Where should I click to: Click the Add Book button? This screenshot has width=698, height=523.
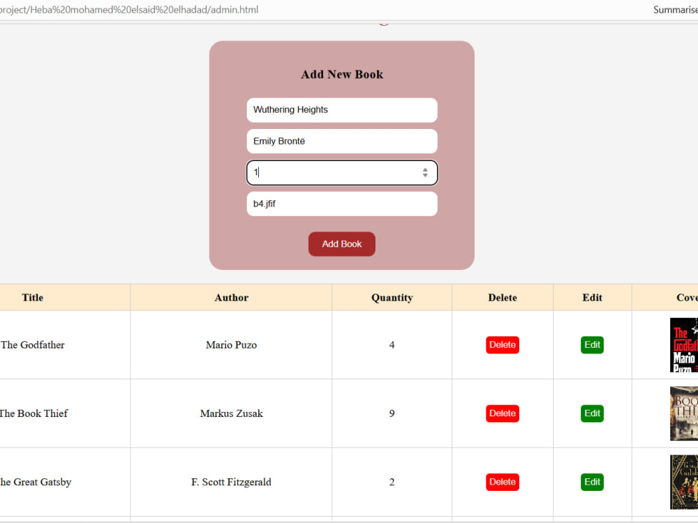point(341,243)
